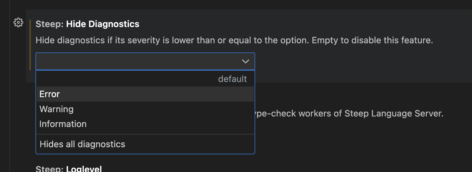Viewport: 472px width, 172px height.
Task: Click the 'Hide diagnostics if its severity' description
Action: [98, 40]
